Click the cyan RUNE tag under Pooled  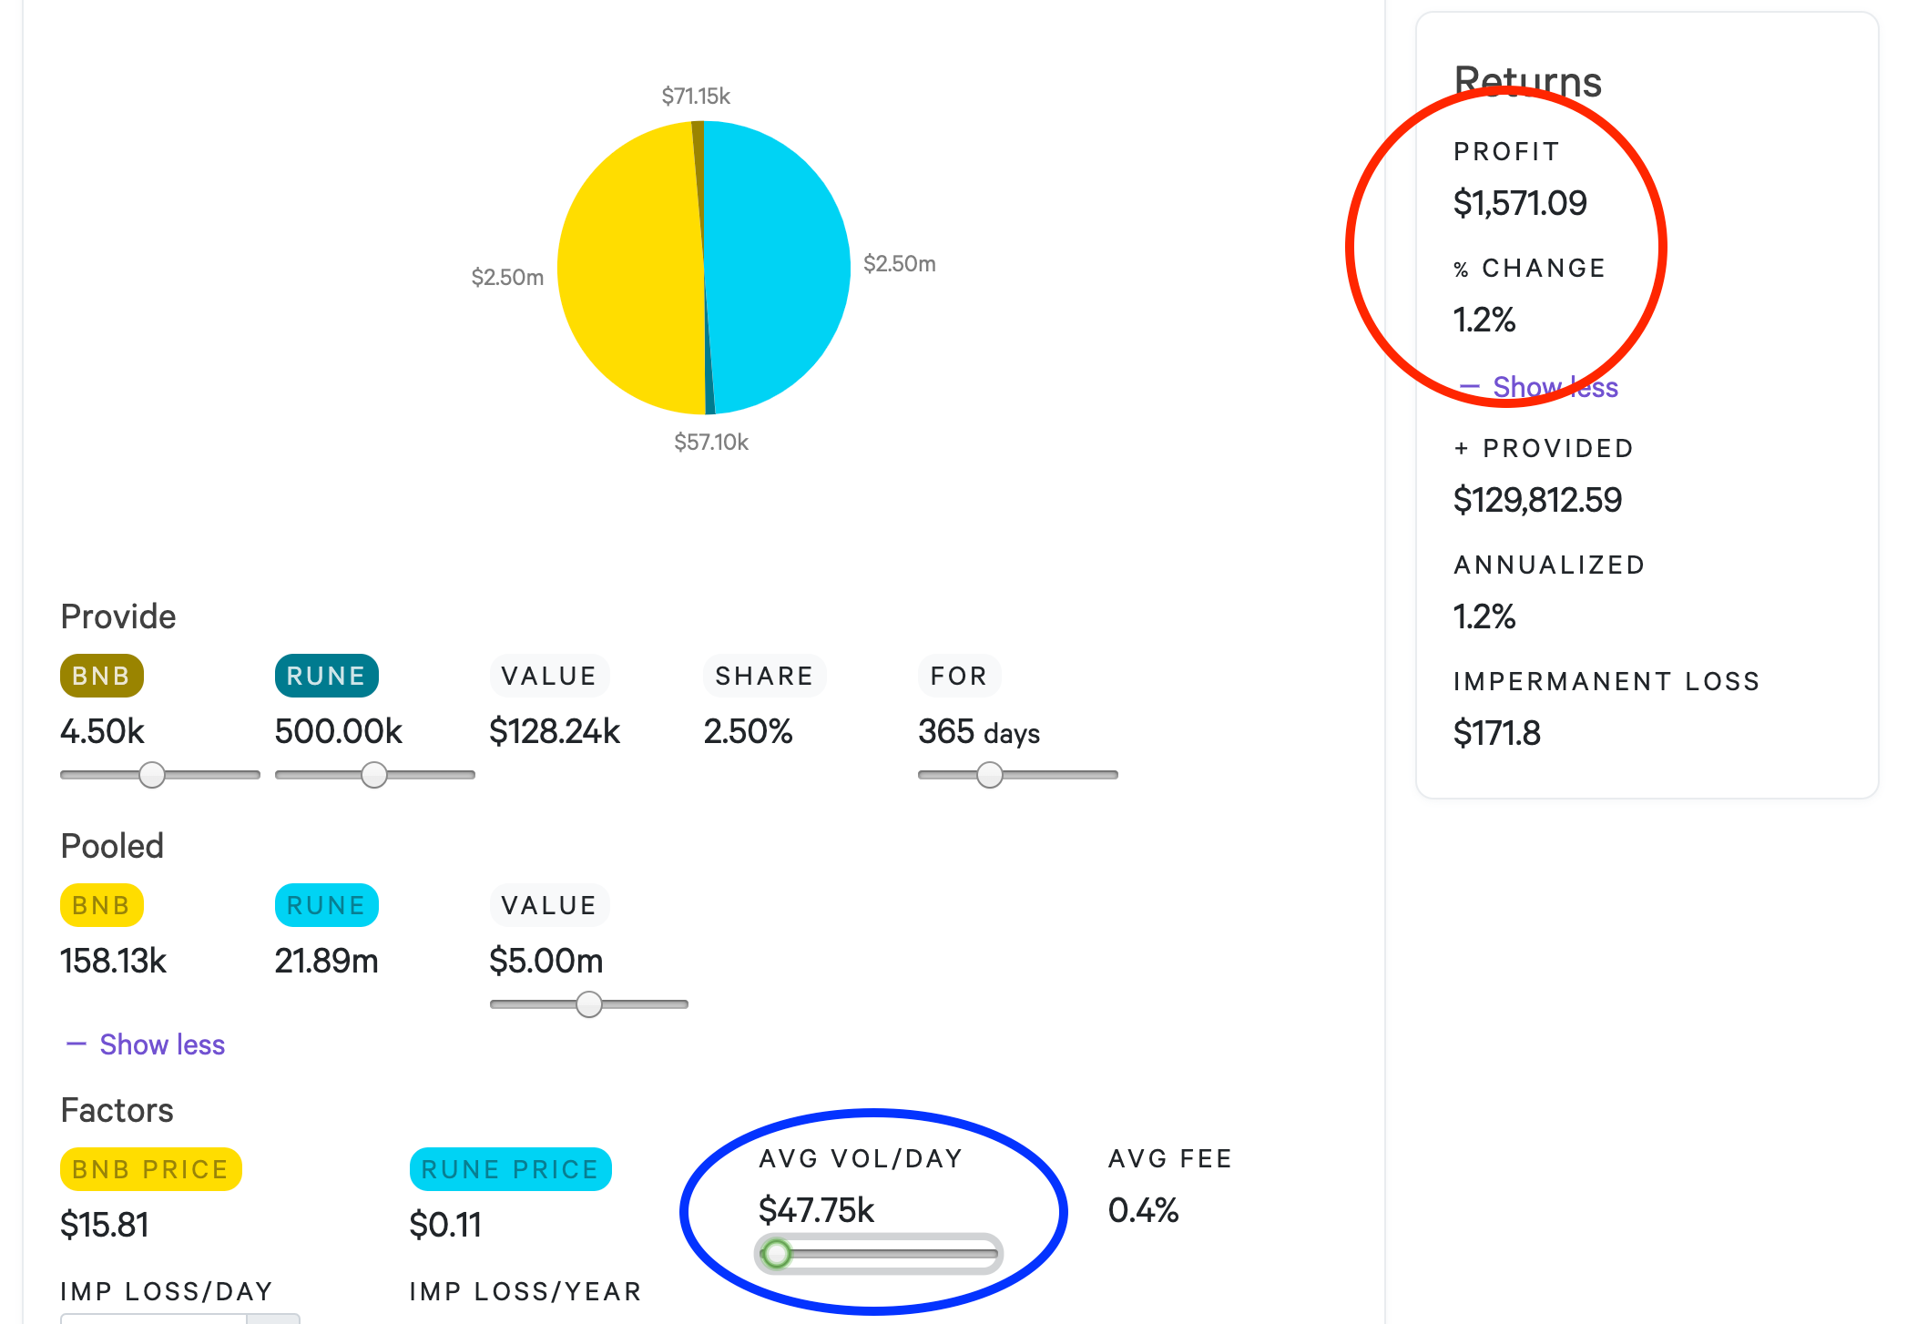(326, 905)
